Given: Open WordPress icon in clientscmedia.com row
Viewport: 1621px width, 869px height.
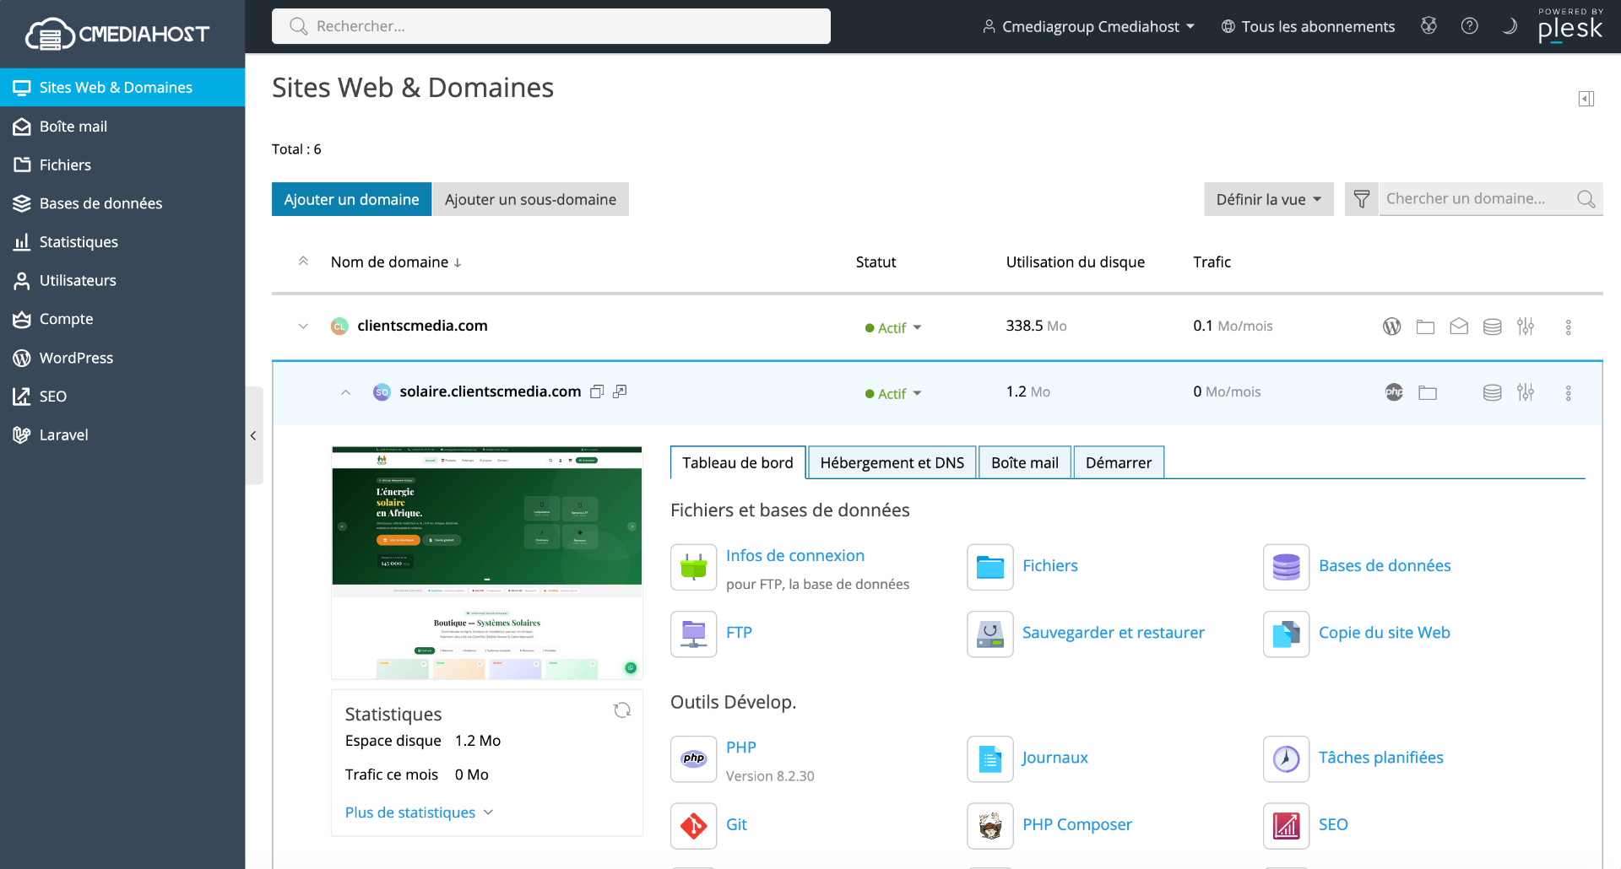Looking at the screenshot, I should coord(1391,327).
